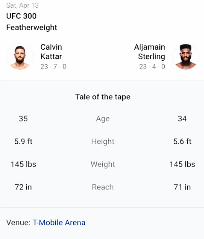Click the Height row label

(x=103, y=141)
